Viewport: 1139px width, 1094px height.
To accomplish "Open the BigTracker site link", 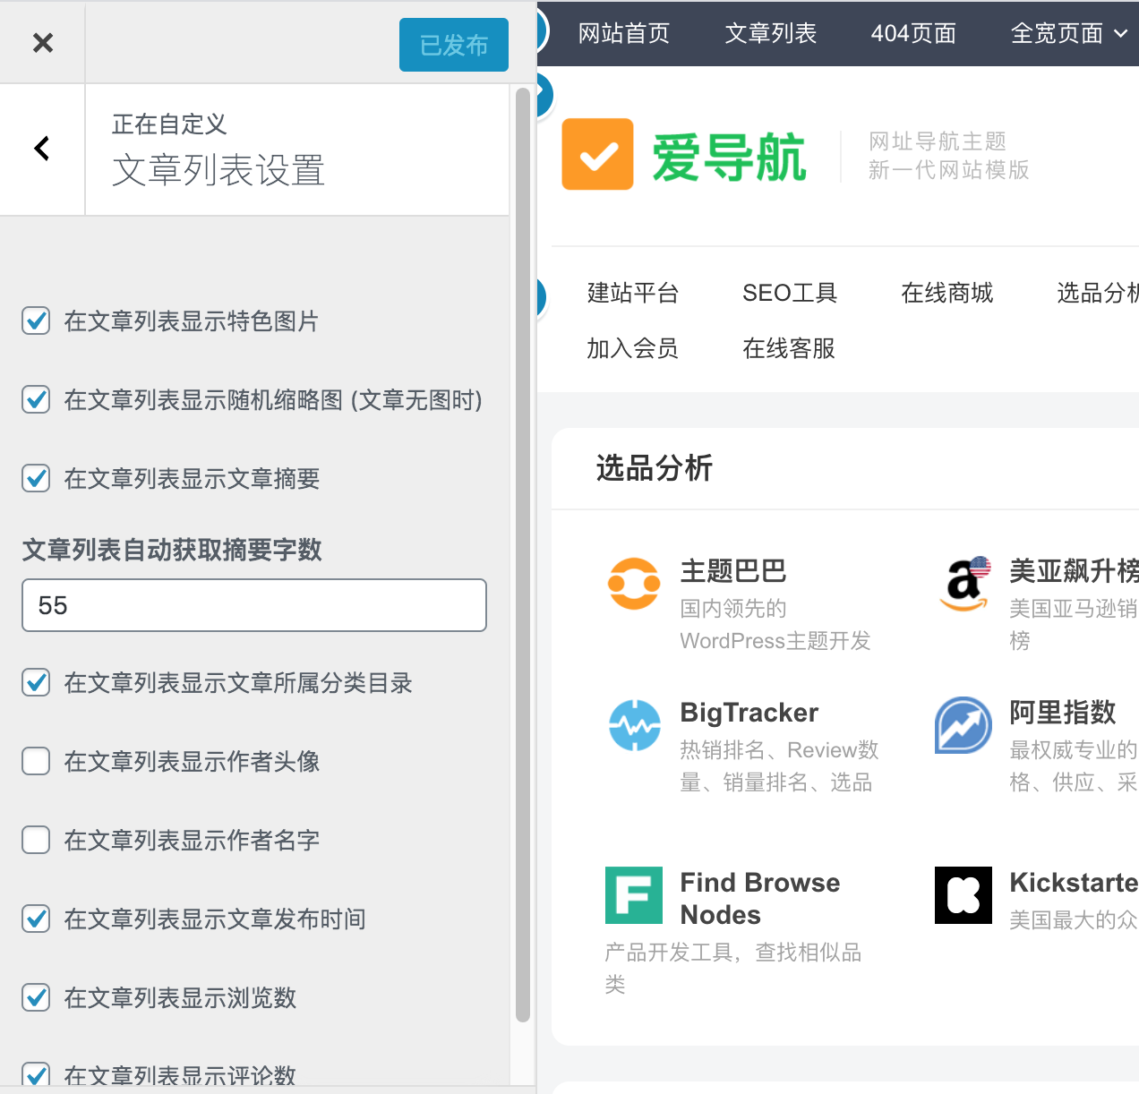I will point(749,713).
